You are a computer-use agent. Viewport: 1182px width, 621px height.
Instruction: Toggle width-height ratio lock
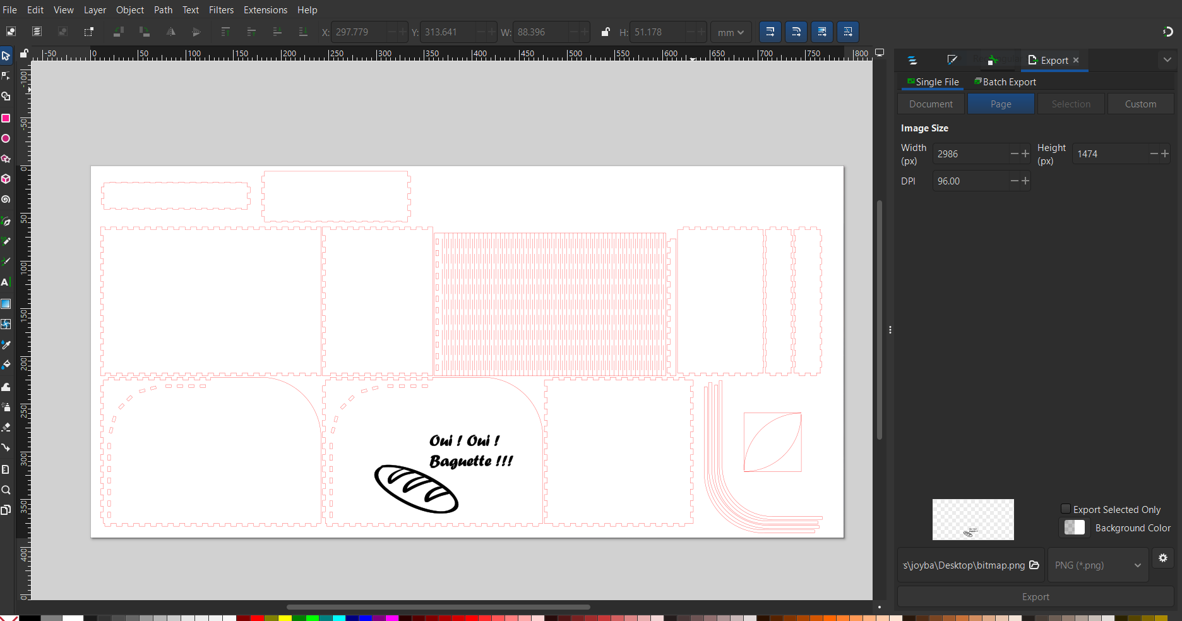(x=606, y=32)
